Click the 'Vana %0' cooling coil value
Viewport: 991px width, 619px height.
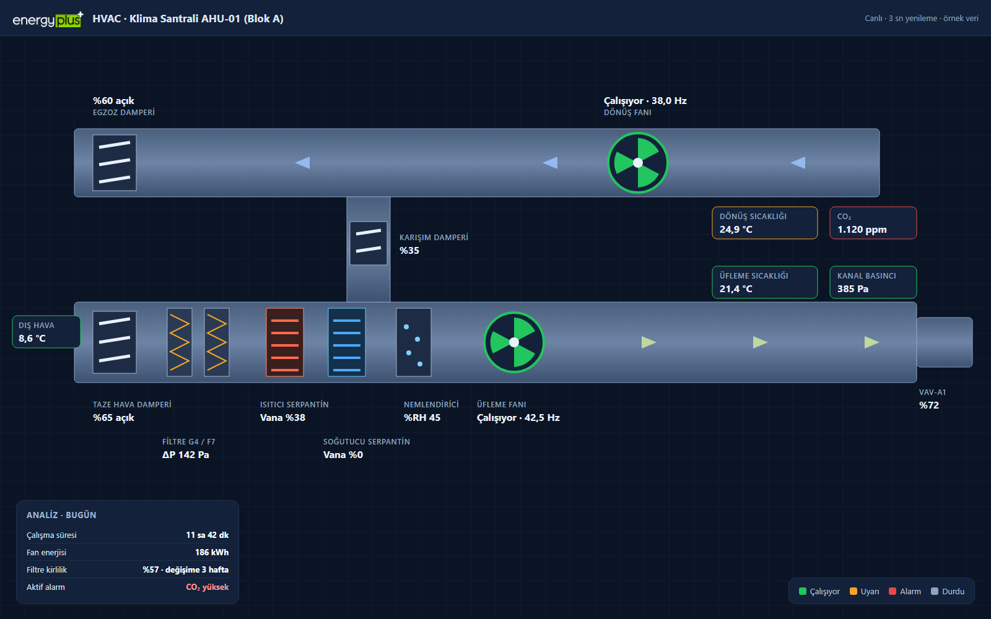click(343, 454)
